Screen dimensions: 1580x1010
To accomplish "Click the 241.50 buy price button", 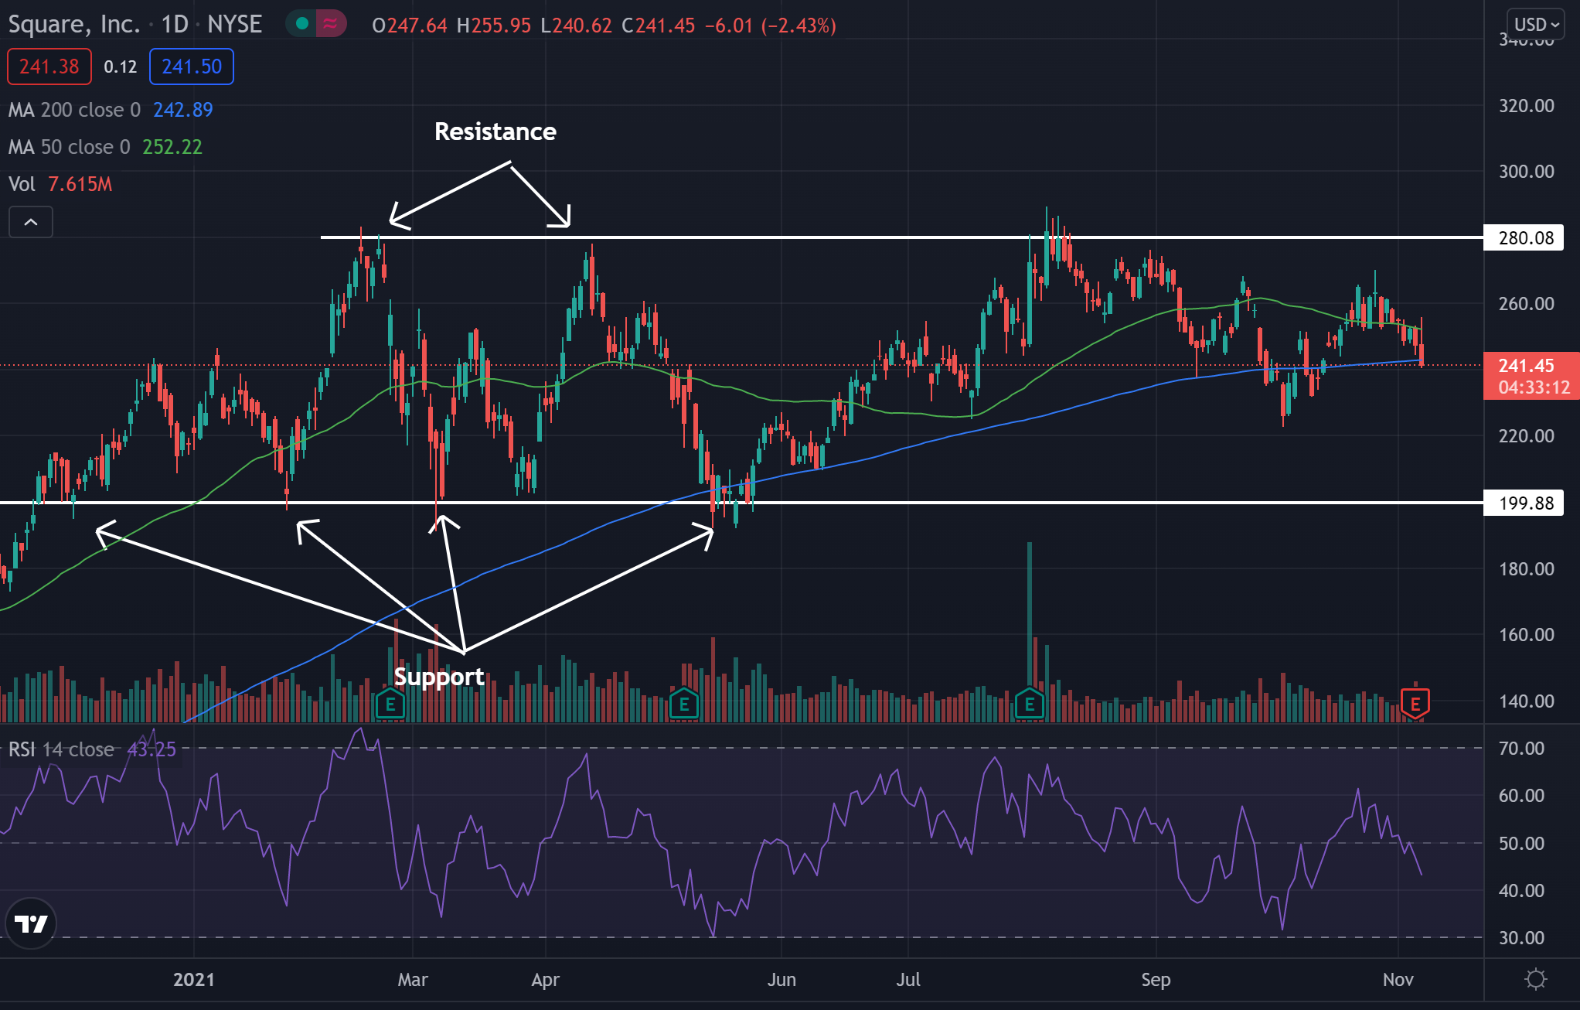I will tap(192, 67).
